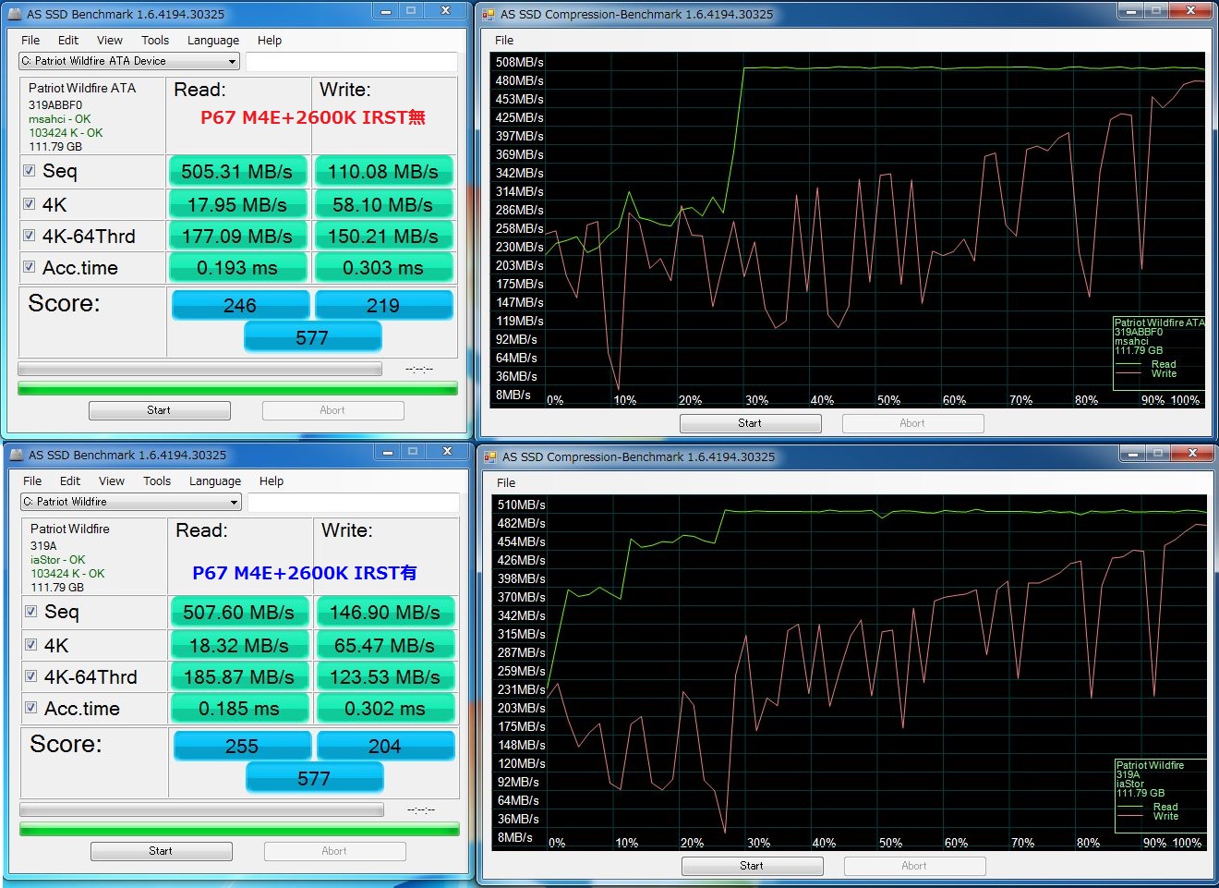The width and height of the screenshot is (1219, 888).
Task: Click the 204 write score
Action: pyautogui.click(x=385, y=746)
